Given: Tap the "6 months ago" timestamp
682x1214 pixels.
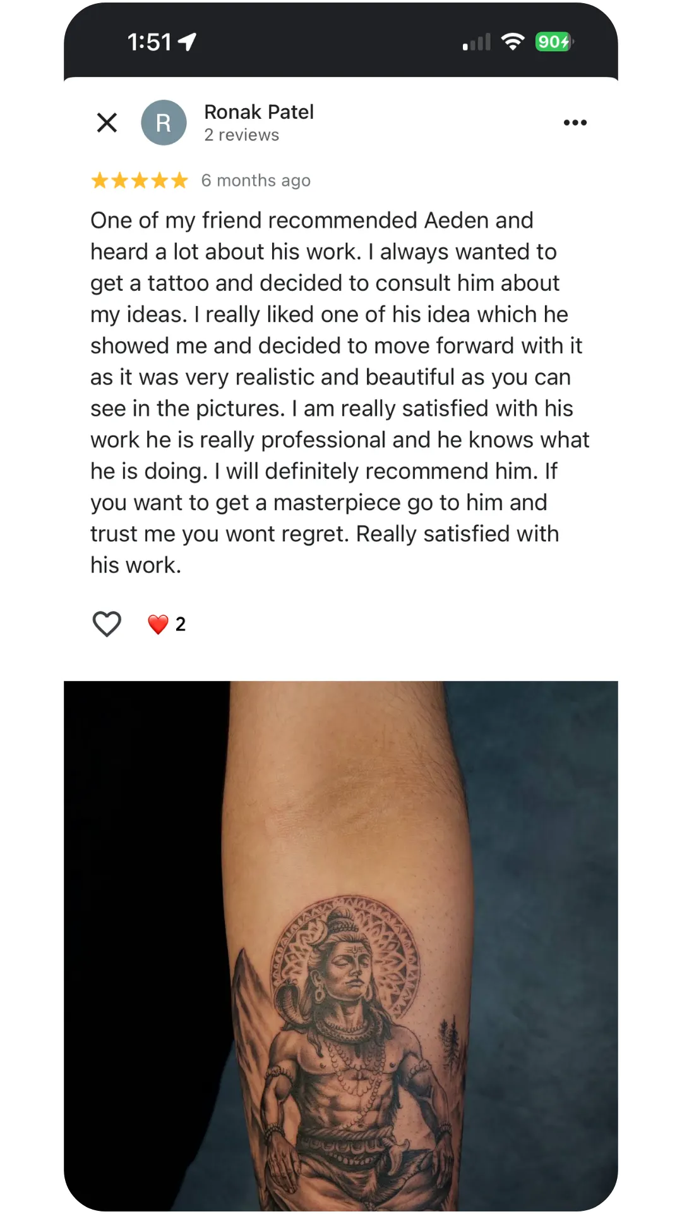Looking at the screenshot, I should pos(256,181).
